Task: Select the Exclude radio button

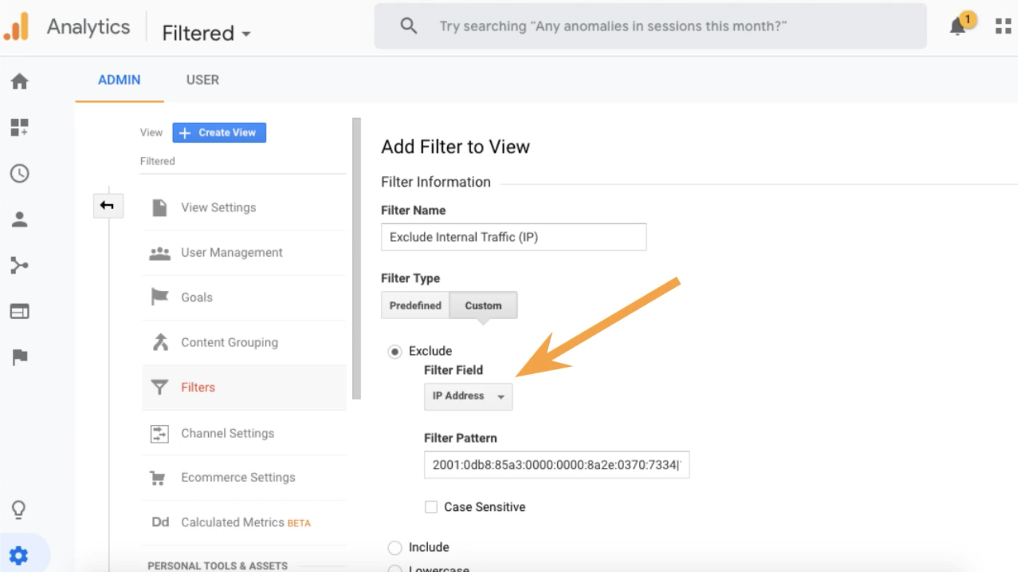Action: coord(395,351)
